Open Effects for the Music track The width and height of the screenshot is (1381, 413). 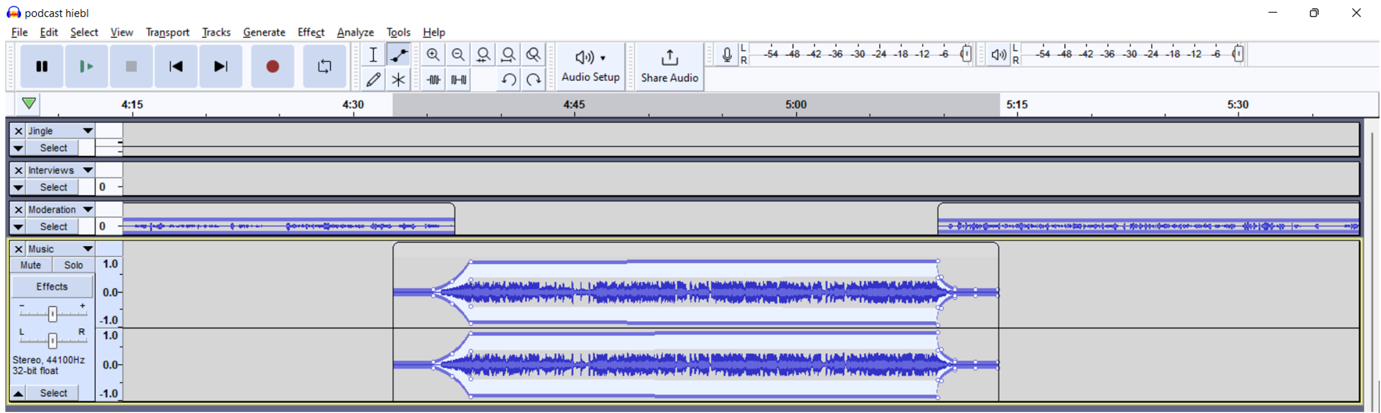point(52,287)
